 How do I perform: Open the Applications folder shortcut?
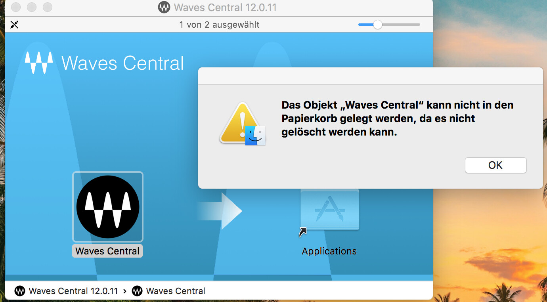pos(330,210)
